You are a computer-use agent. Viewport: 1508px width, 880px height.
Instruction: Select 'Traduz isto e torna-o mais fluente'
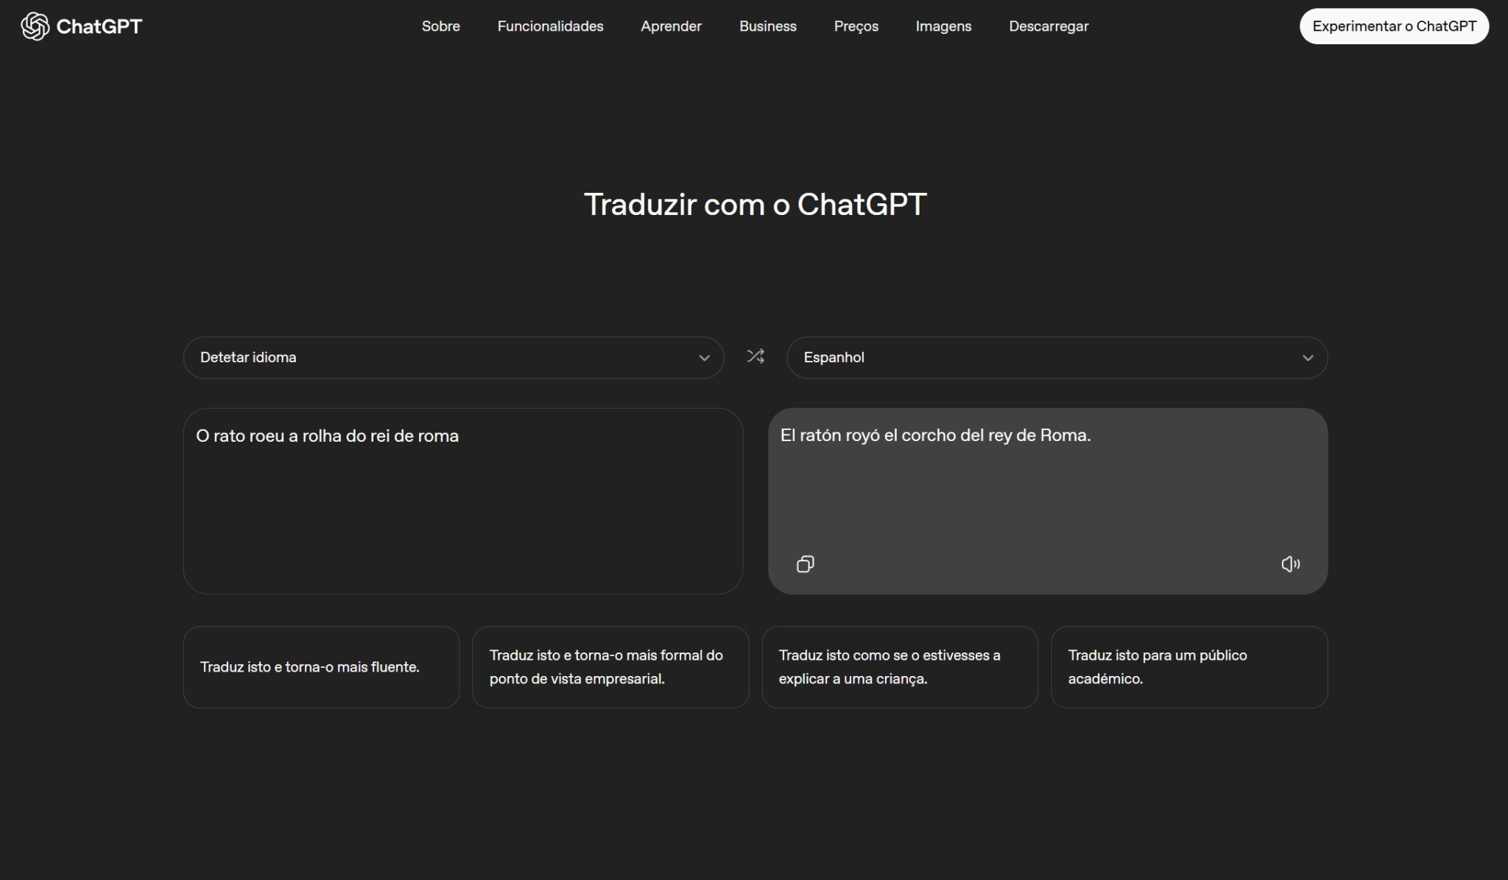pyautogui.click(x=321, y=666)
